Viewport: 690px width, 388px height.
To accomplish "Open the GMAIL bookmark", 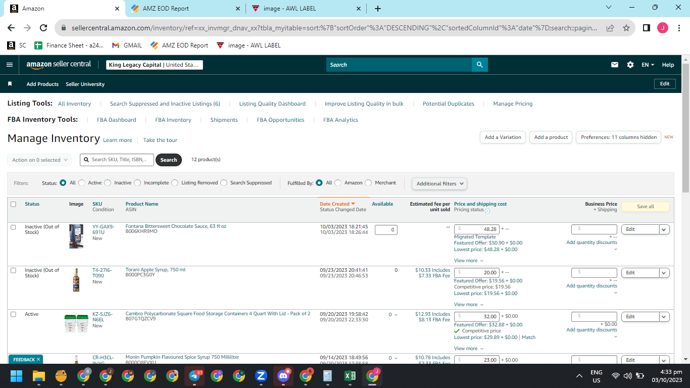I will 127,45.
